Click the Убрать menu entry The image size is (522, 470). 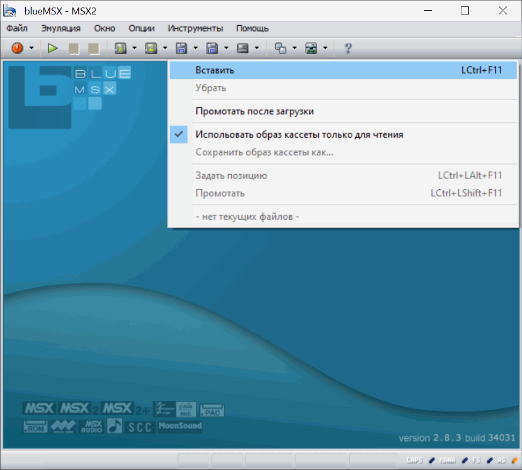[343, 88]
